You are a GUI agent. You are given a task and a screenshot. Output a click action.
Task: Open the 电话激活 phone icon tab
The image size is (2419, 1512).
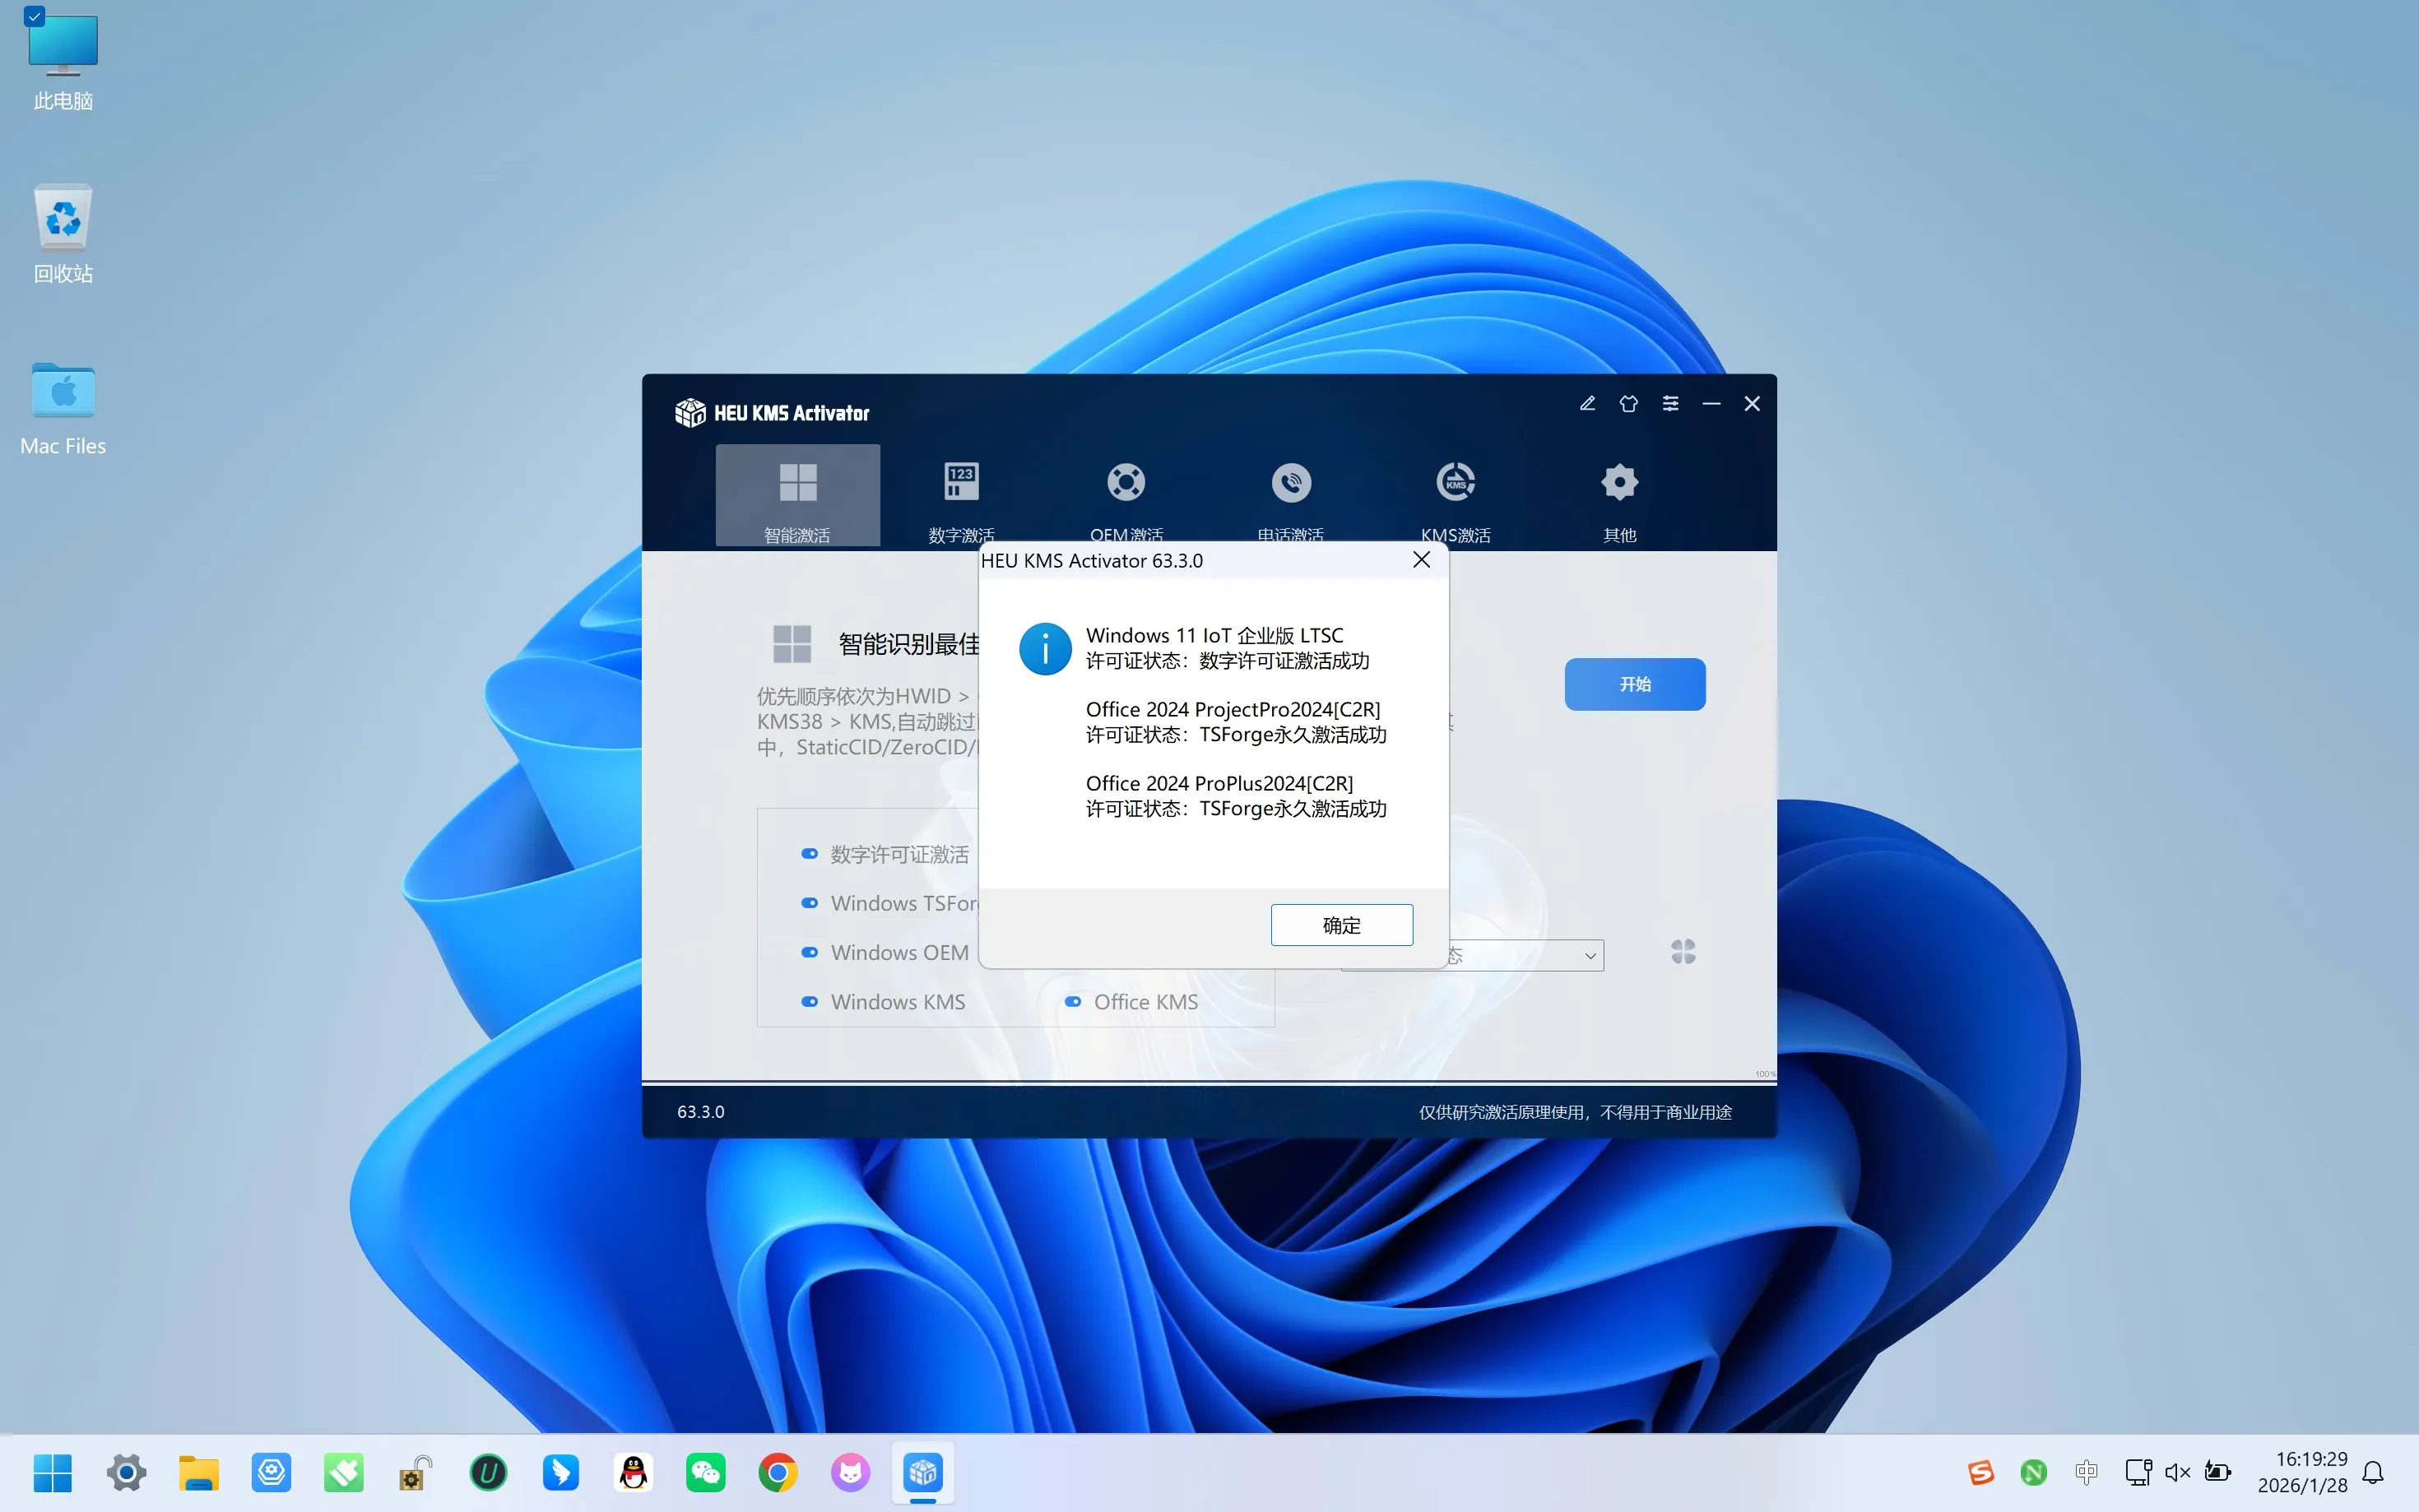(1291, 483)
